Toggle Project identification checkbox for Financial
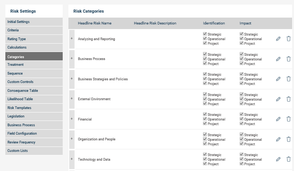 click(x=205, y=124)
